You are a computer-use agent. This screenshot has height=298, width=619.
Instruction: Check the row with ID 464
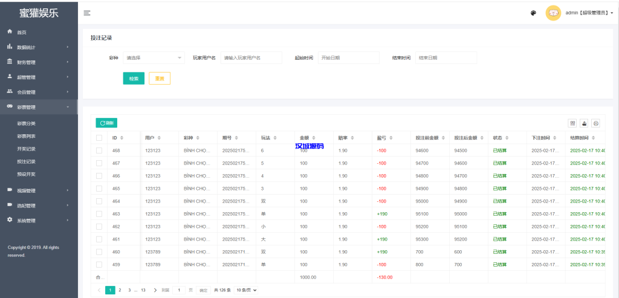(x=99, y=201)
